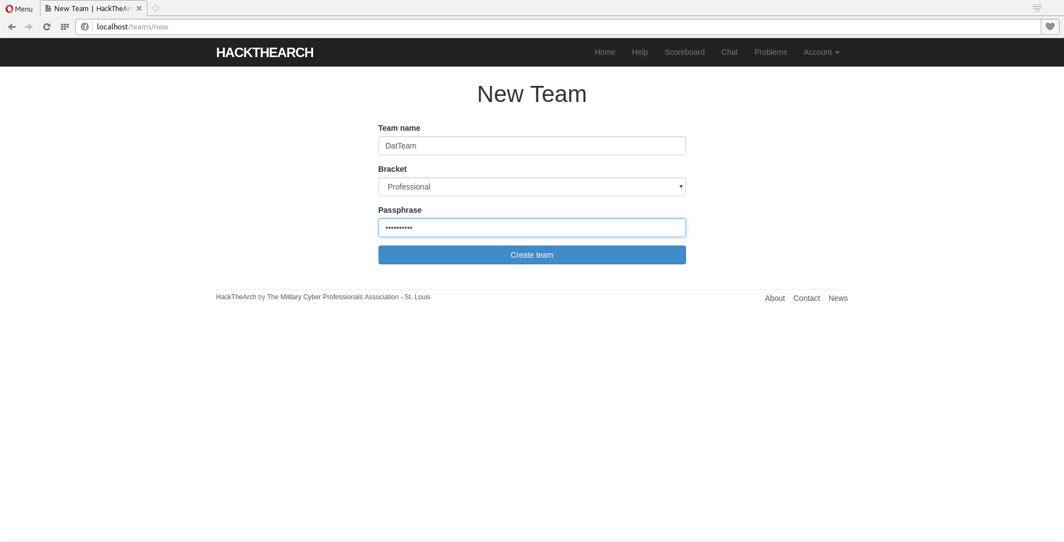Switch to the New Team browser tab
1064x542 pixels.
(89, 8)
